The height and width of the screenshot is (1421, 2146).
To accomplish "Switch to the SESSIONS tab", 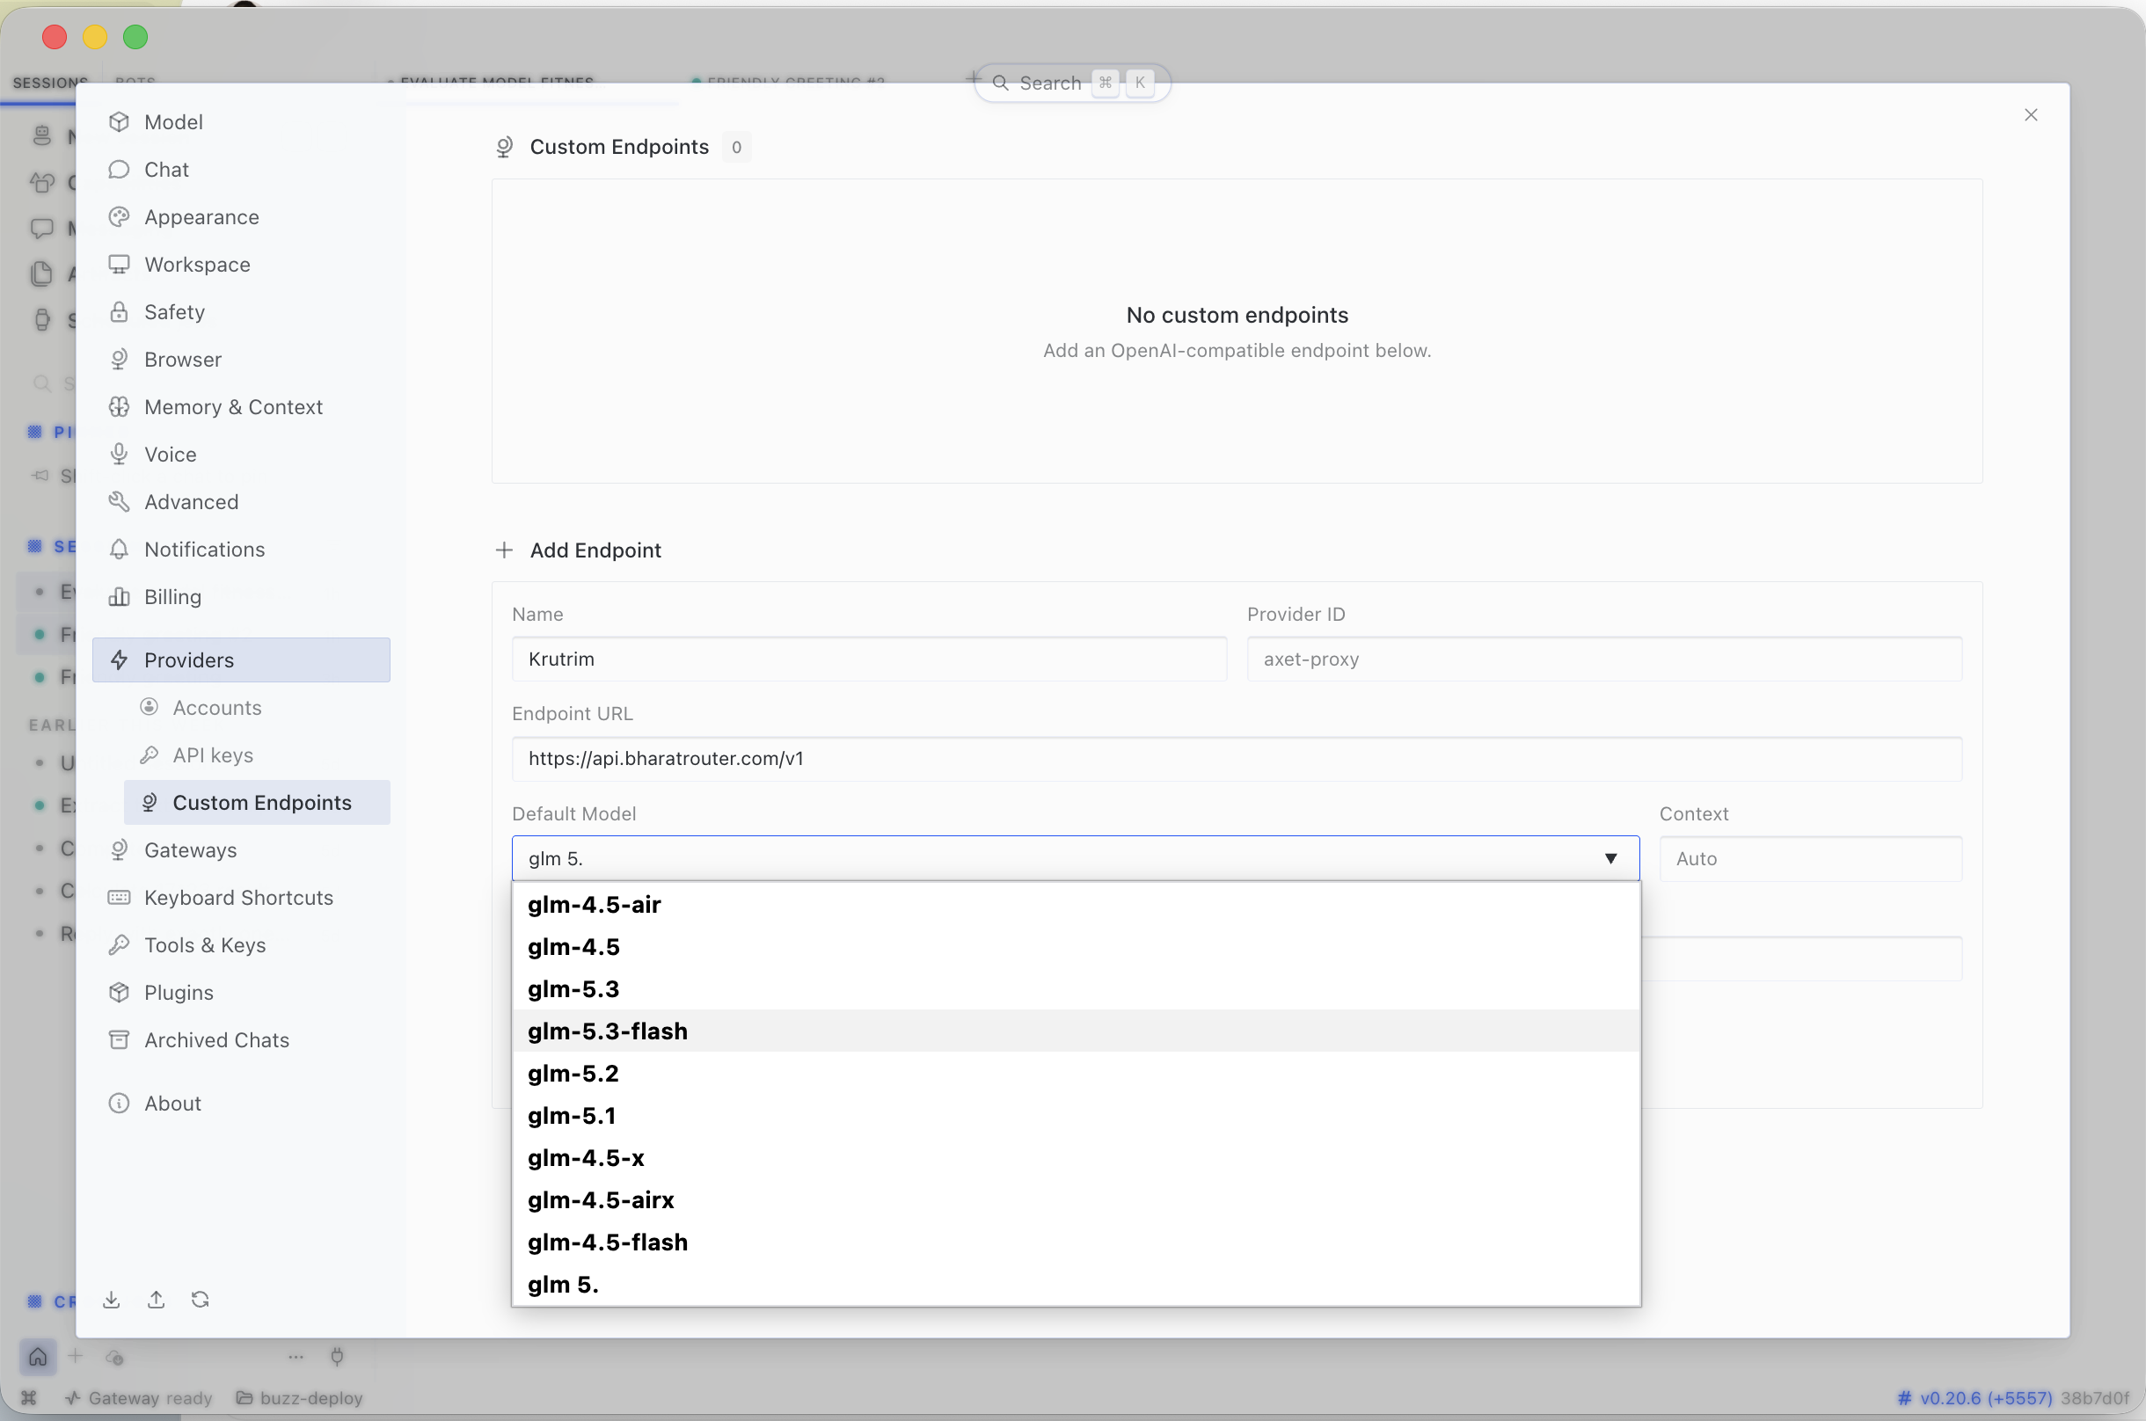I will (x=50, y=83).
